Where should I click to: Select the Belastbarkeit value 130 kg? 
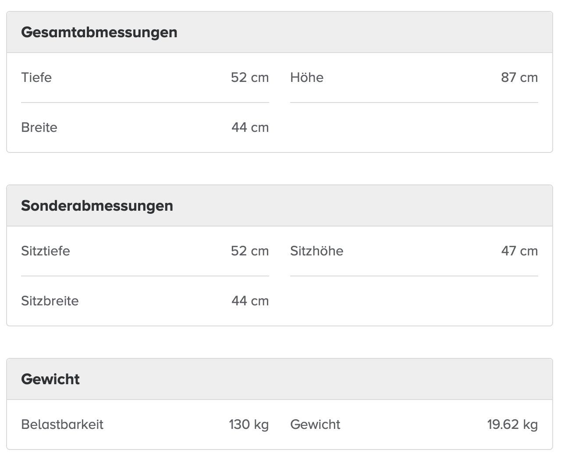pos(249,425)
